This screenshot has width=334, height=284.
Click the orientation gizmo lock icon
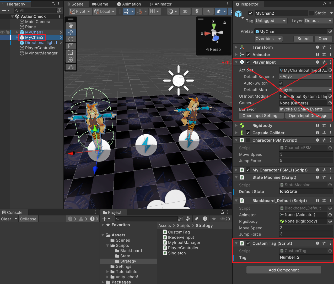tap(225, 23)
